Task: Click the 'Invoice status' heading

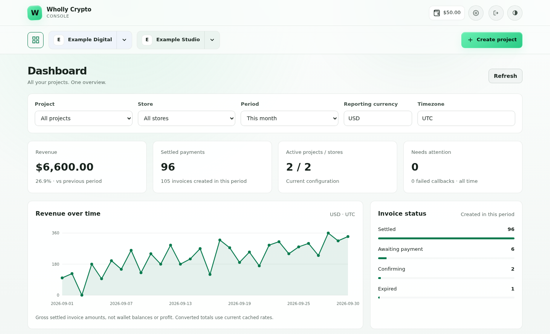Action: point(402,214)
